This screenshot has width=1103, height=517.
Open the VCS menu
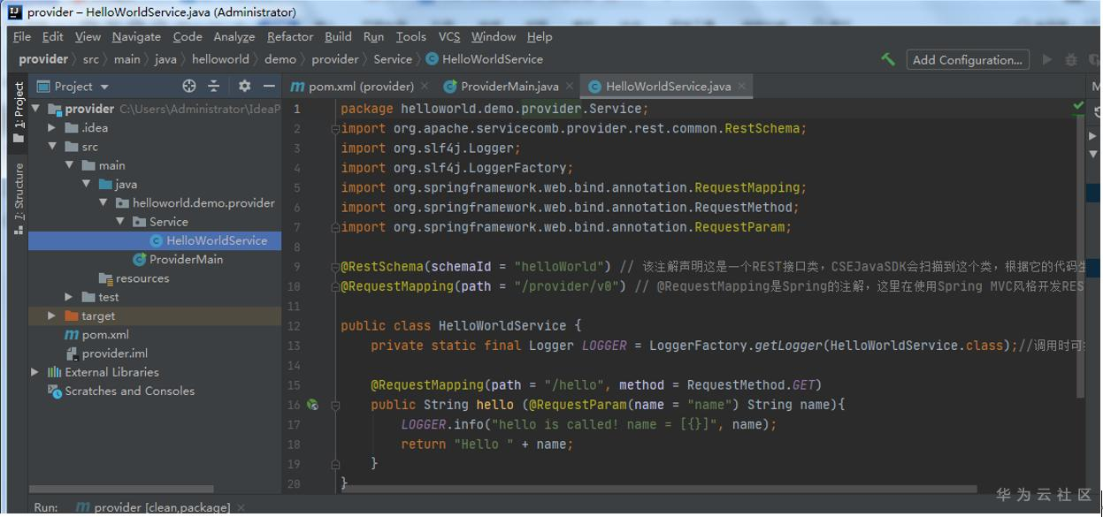tap(449, 36)
